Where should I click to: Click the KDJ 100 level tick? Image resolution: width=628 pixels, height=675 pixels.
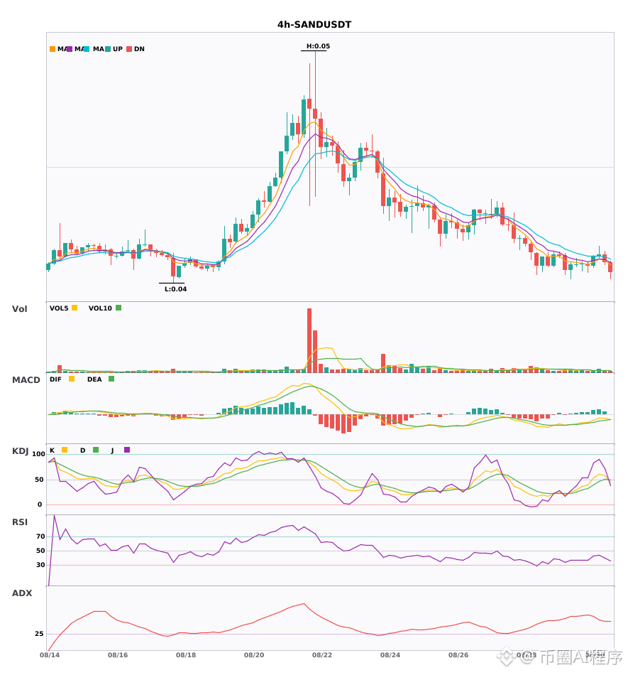pyautogui.click(x=39, y=454)
